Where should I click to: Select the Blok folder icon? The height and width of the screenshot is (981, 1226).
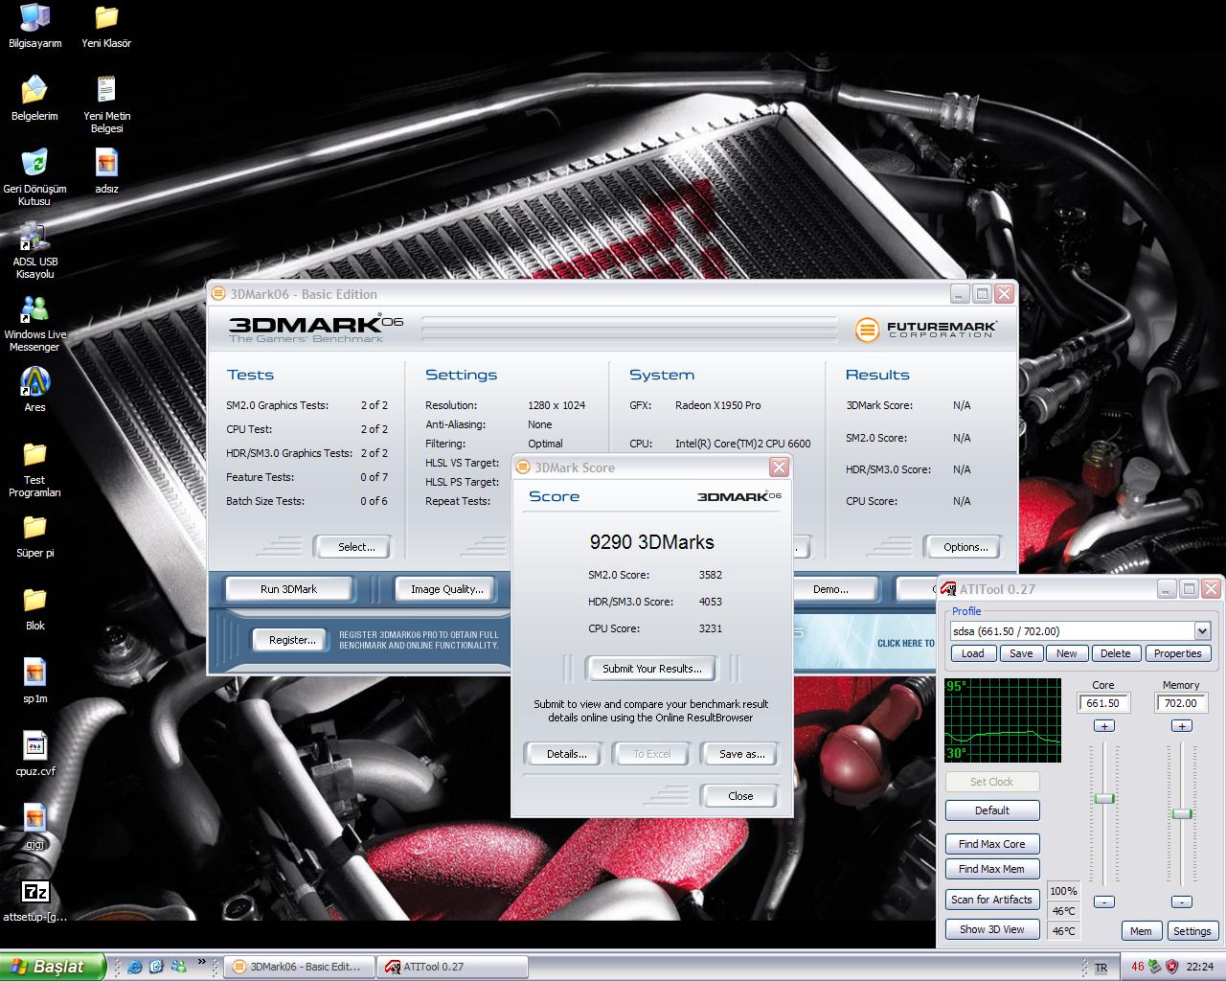pos(34,600)
